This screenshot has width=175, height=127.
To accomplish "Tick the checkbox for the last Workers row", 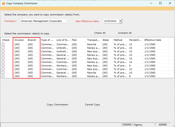I will [x=3, y=76].
